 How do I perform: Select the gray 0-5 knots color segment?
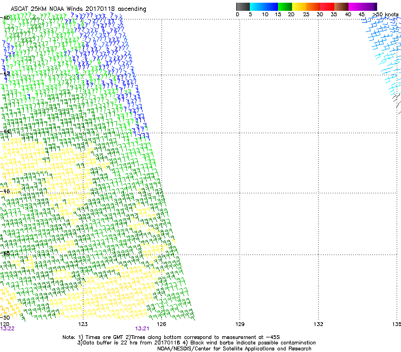pyautogui.click(x=243, y=6)
